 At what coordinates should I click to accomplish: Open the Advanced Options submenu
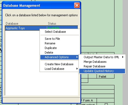[x=60, y=57]
